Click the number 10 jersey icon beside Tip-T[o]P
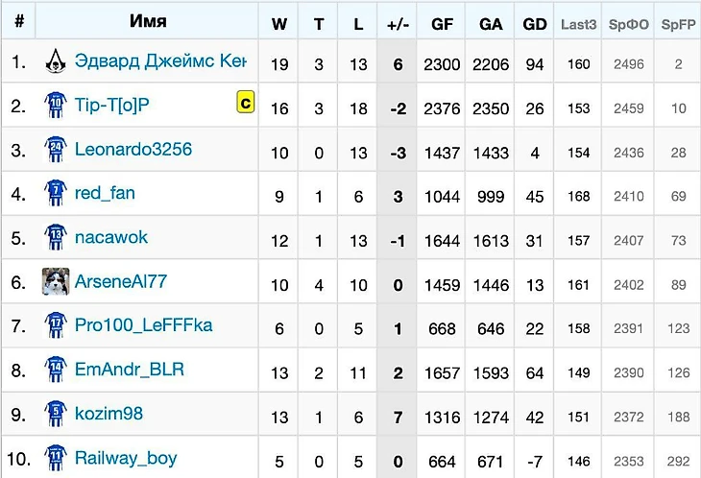Image resolution: width=701 pixels, height=478 pixels. click(56, 105)
